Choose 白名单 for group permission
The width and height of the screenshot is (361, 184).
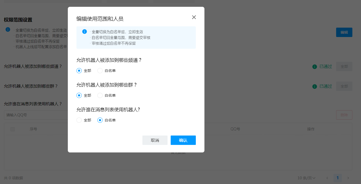click(x=100, y=95)
